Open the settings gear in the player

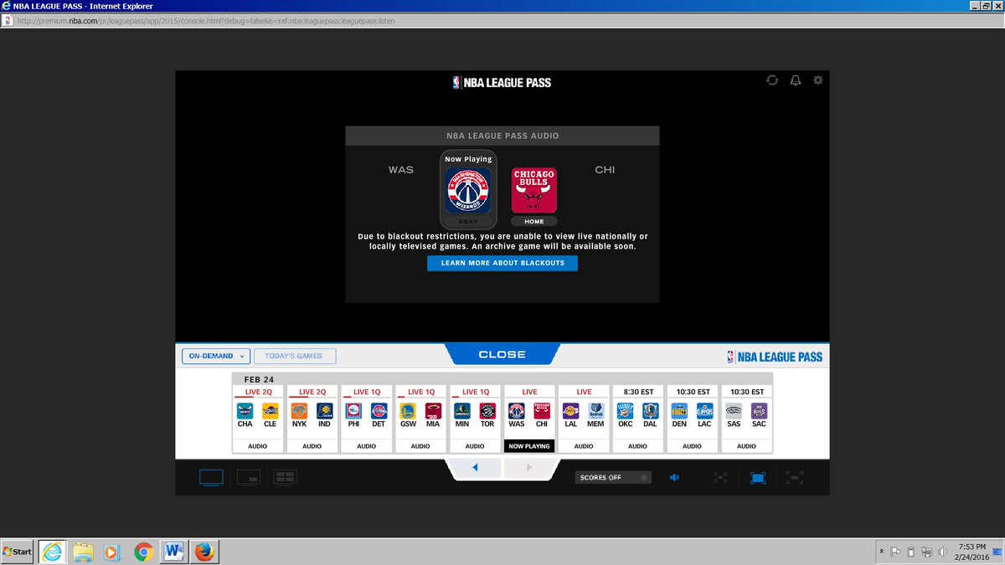(818, 80)
